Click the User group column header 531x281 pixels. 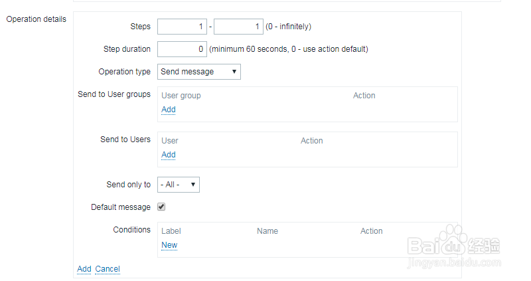(181, 96)
